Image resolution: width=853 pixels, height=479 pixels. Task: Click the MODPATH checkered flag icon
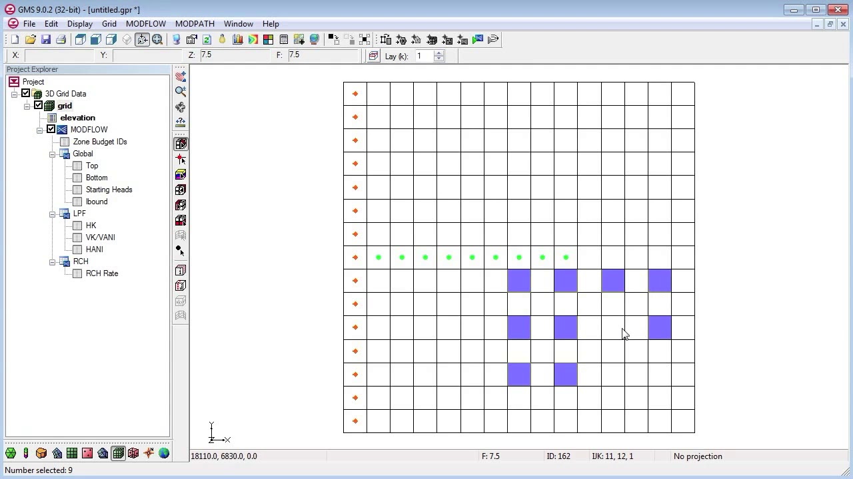(478, 40)
